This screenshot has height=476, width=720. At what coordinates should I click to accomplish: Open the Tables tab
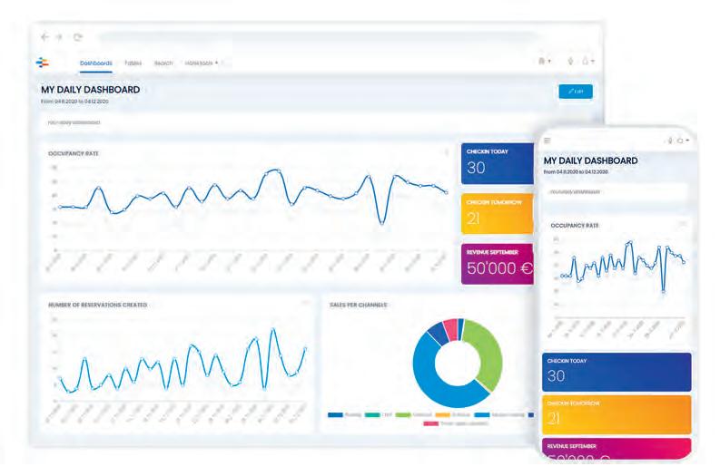pyautogui.click(x=133, y=63)
